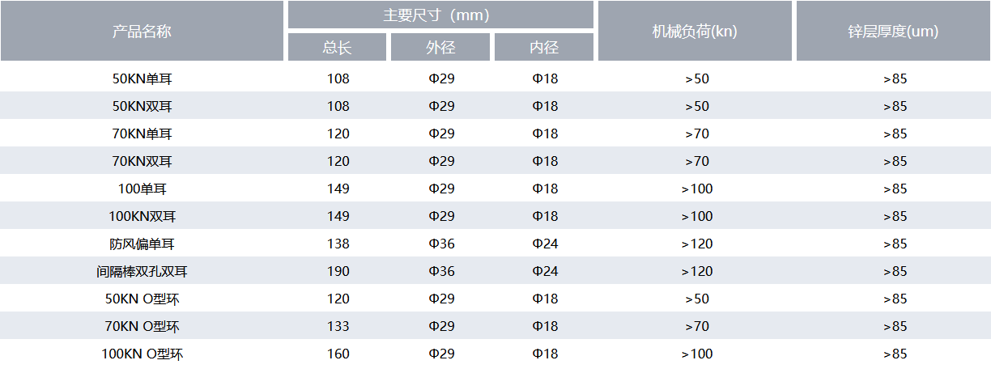
Task: Select the 100单耳 row label
Action: 142,189
